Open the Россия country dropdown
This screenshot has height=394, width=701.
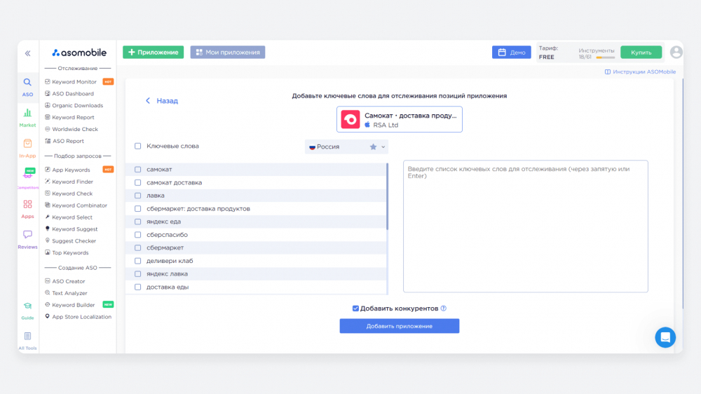pos(346,147)
